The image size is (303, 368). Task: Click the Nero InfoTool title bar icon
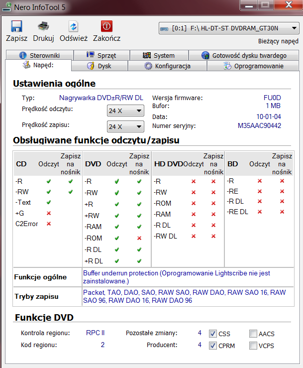pyautogui.click(x=6, y=7)
